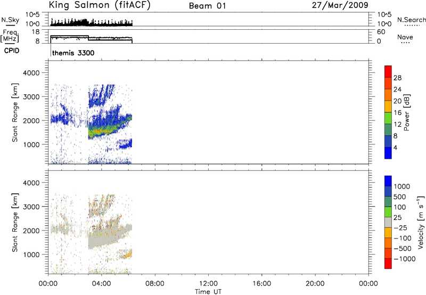Pick the red bottom velocity colorbar segment
This screenshot has height=295, width=426.
[x=388, y=264]
